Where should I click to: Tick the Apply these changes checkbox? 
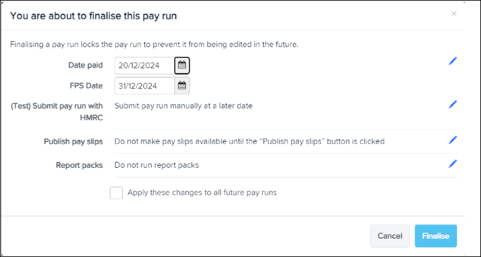[116, 193]
